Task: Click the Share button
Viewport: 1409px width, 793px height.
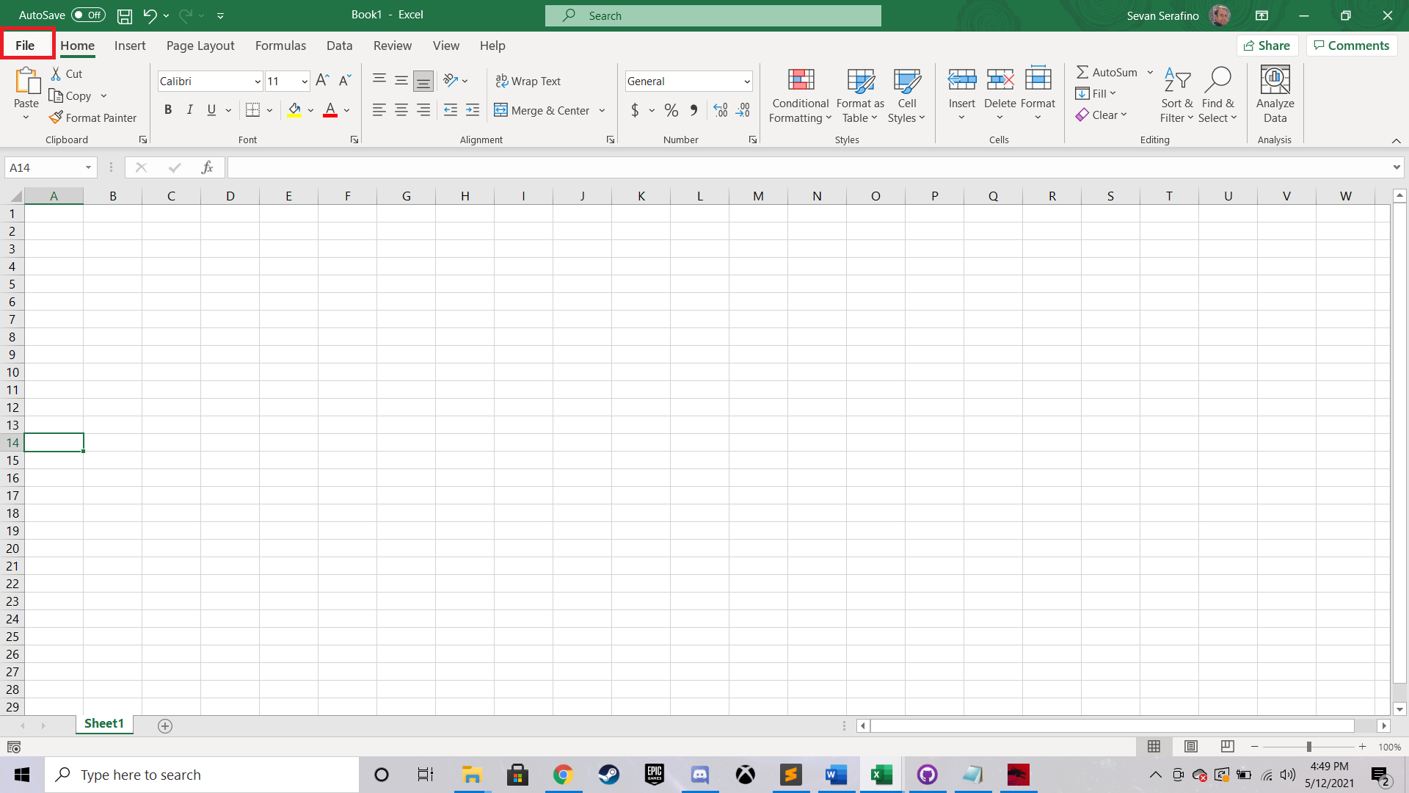Action: (1267, 45)
